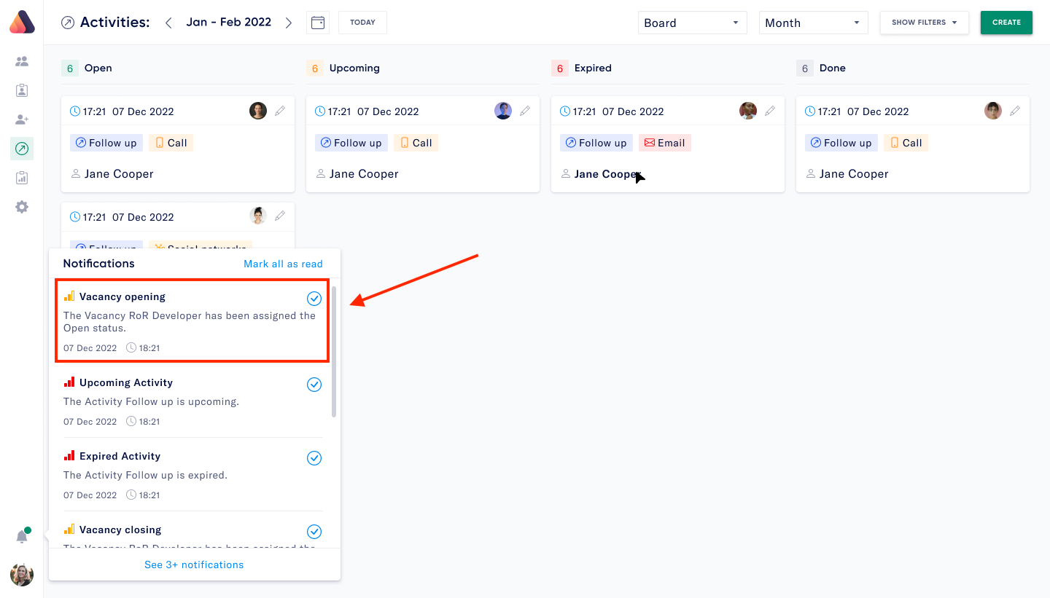1050x598 pixels.
Task: Expand the Month period dropdown
Action: point(814,23)
